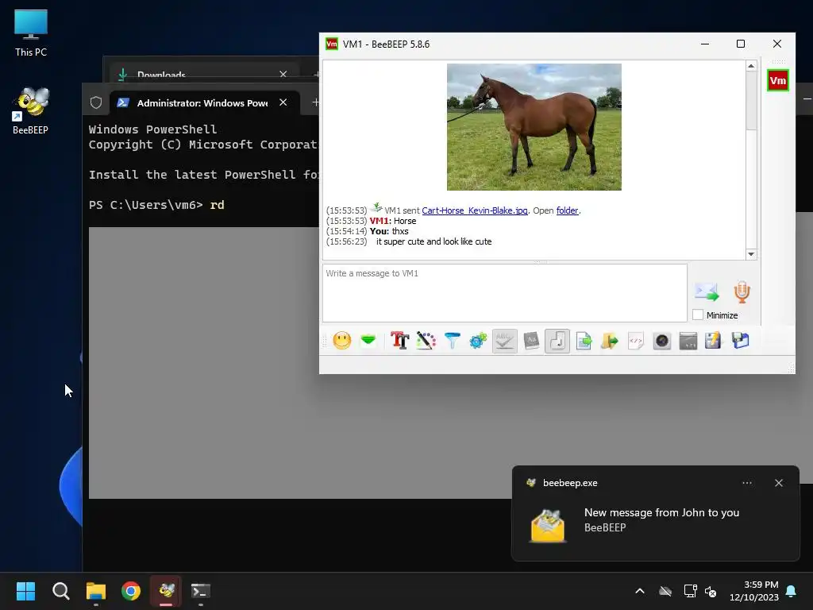Viewport: 813px width, 610px height.
Task: Enable the Minimize checkbox
Action: [698, 315]
